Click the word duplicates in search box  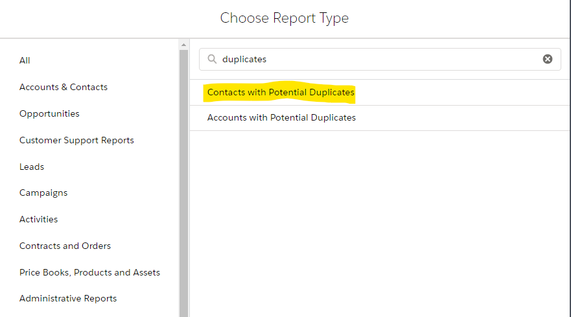click(x=244, y=59)
